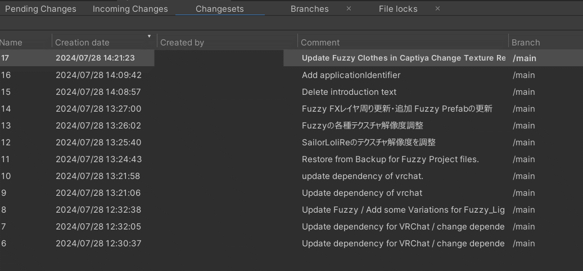Click /main branch cell of changeset 8
The height and width of the screenshot is (271, 583).
tap(523, 210)
